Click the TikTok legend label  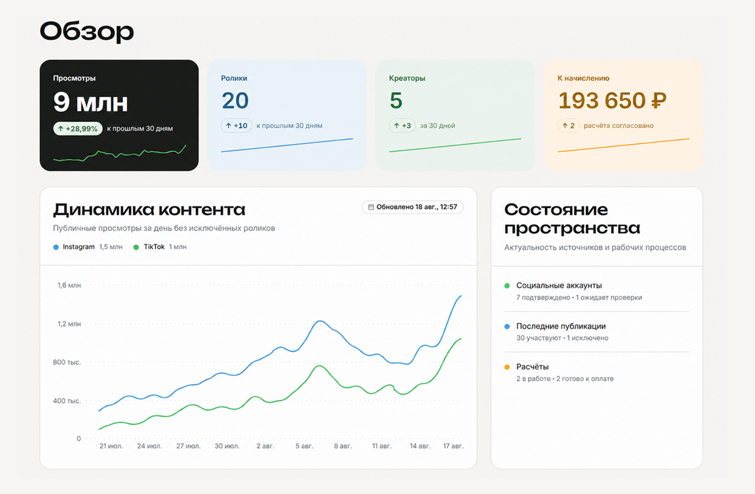[154, 247]
